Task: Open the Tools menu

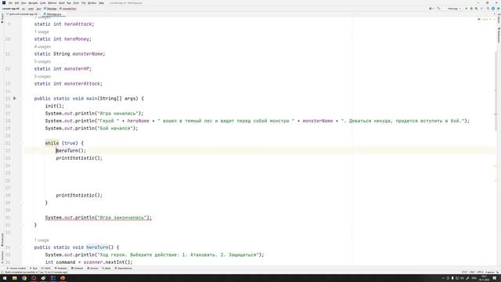Action: point(77,3)
